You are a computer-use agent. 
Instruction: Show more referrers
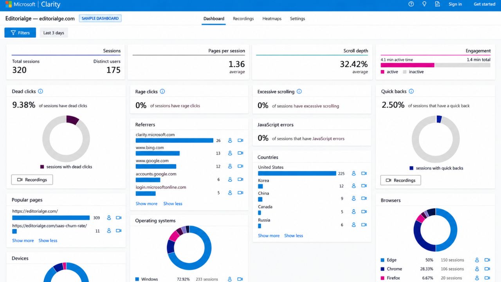[146, 204]
